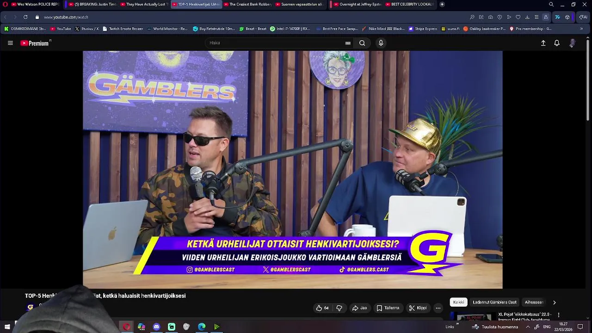The image size is (592, 333).
Task: Start voice search with microphone icon
Action: click(381, 43)
